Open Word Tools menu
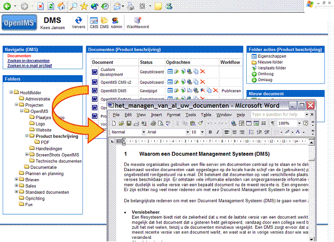This screenshot has width=334, height=242. (191, 115)
